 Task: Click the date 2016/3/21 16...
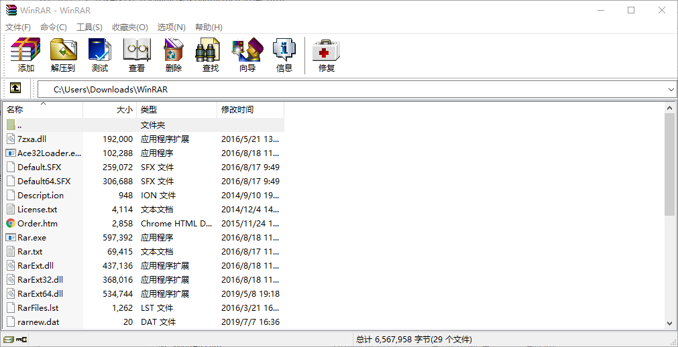tap(250, 307)
